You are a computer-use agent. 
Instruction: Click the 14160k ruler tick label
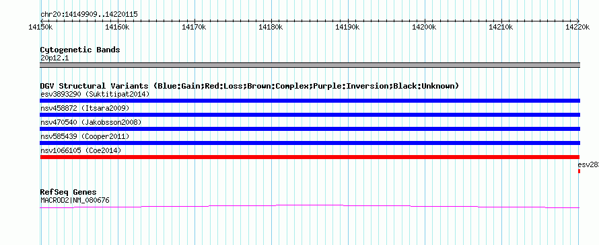[117, 27]
